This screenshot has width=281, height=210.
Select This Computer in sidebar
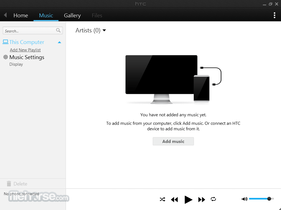[27, 42]
